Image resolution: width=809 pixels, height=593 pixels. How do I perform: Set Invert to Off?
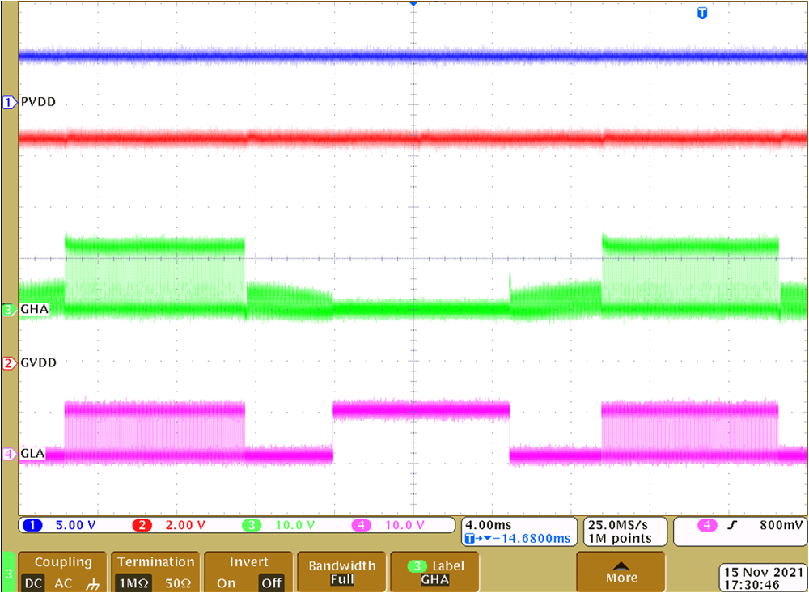pyautogui.click(x=271, y=583)
